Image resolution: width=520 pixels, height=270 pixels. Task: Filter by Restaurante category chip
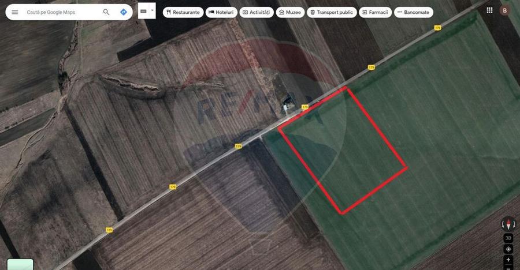click(x=183, y=12)
